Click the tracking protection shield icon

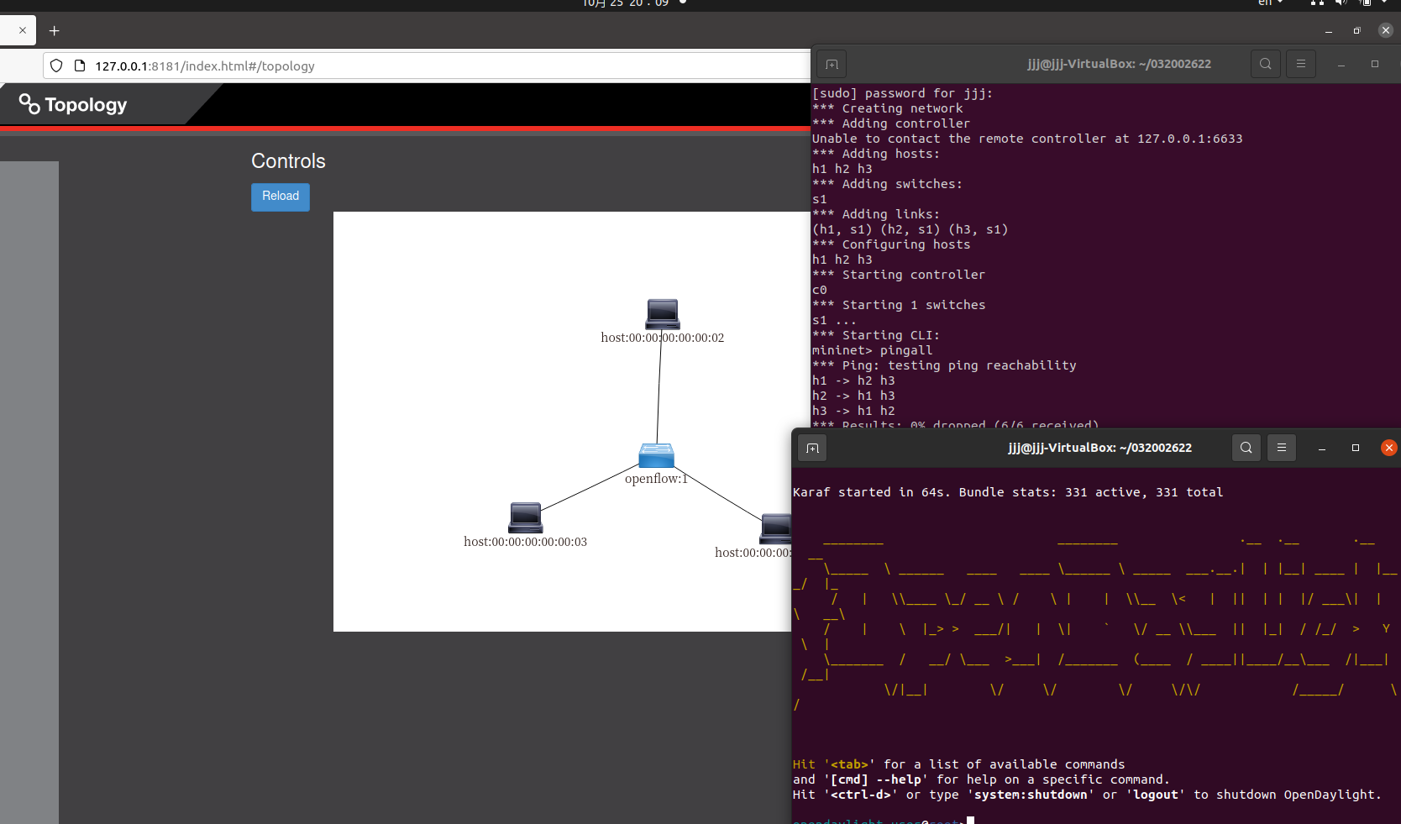pyautogui.click(x=56, y=66)
